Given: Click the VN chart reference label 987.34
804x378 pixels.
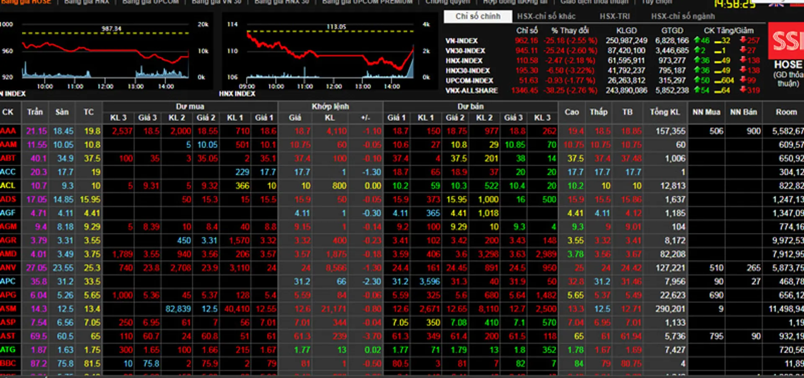Looking at the screenshot, I should (111, 29).
